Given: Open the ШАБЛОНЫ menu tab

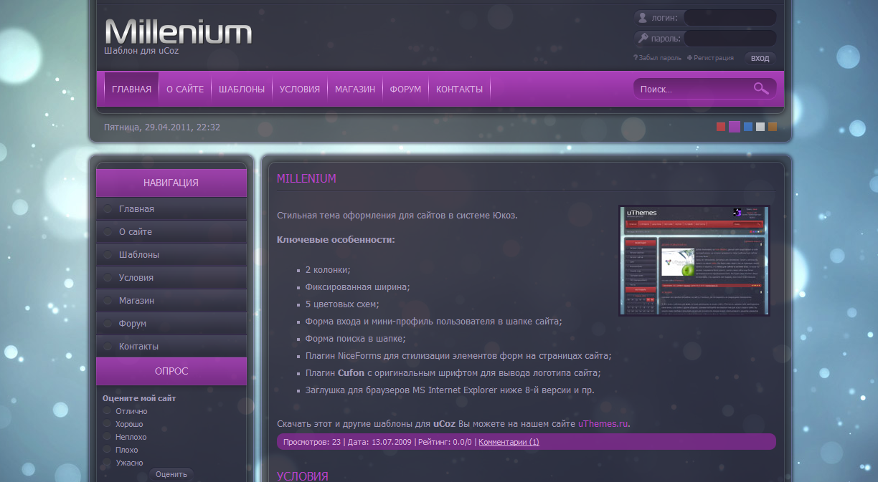Looking at the screenshot, I should point(242,90).
